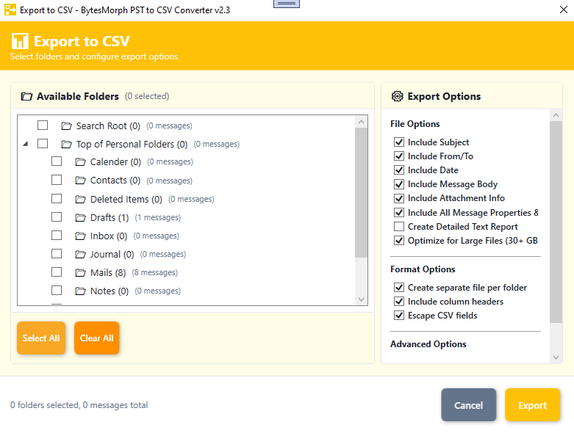Viewport: 574px width, 433px height.
Task: Click the BytesMorph app icon in title bar
Action: pyautogui.click(x=10, y=10)
